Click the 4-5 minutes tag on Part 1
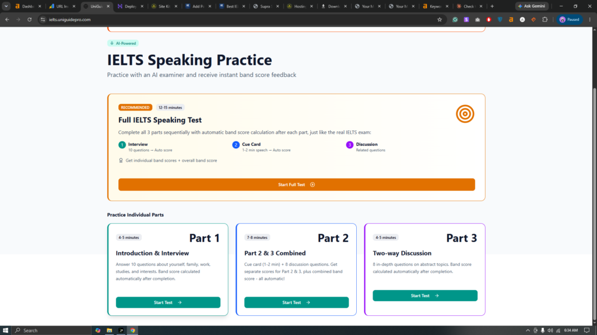Screen dimensions: 597x335 [x=129, y=237]
